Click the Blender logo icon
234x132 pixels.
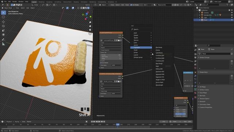(2, 1)
